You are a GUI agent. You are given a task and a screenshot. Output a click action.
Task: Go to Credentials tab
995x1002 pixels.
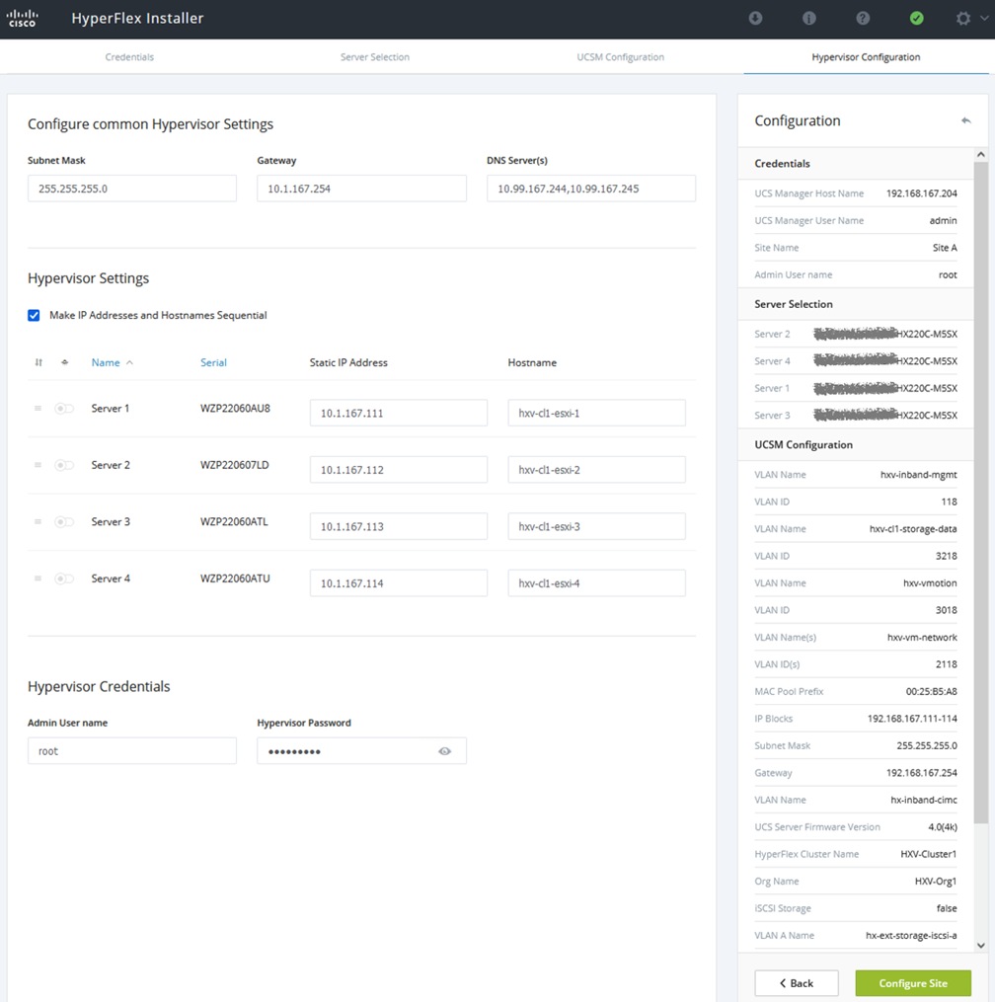click(129, 57)
